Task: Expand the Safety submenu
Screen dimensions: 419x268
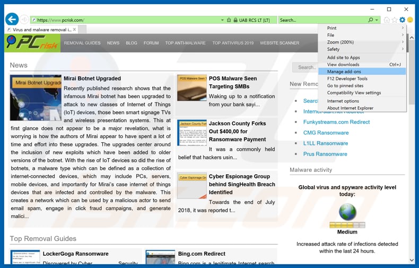Action: click(x=362, y=49)
